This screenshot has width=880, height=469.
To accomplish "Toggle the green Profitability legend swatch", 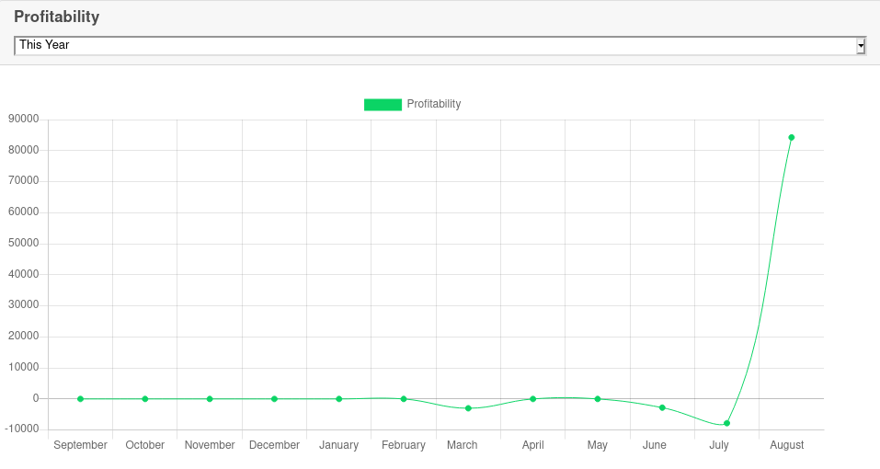I will 383,105.
